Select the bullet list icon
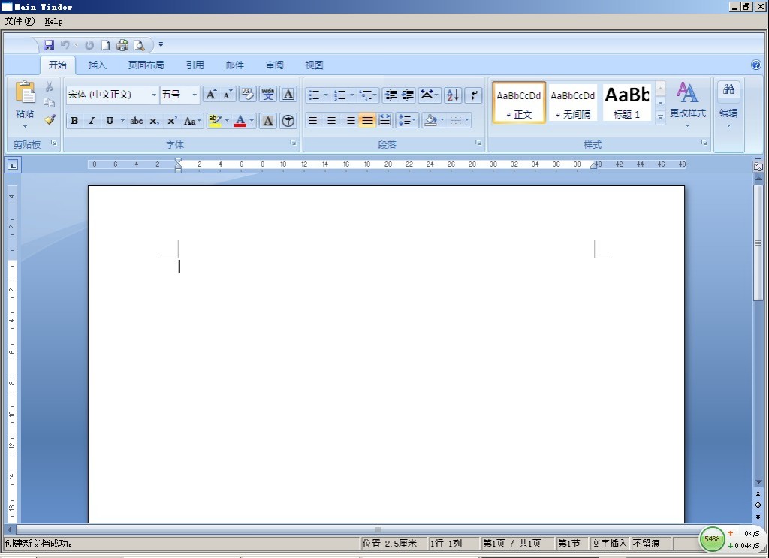Image resolution: width=769 pixels, height=558 pixels. pos(314,95)
